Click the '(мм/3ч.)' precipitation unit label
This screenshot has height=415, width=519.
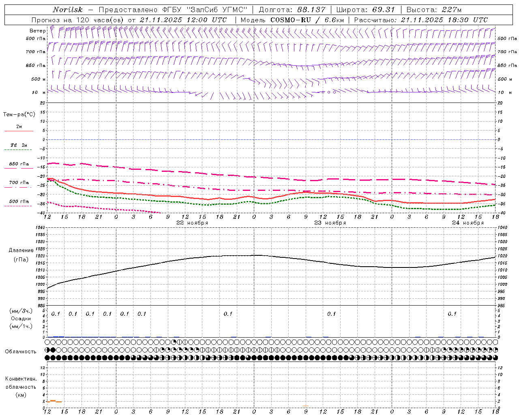tap(21, 311)
